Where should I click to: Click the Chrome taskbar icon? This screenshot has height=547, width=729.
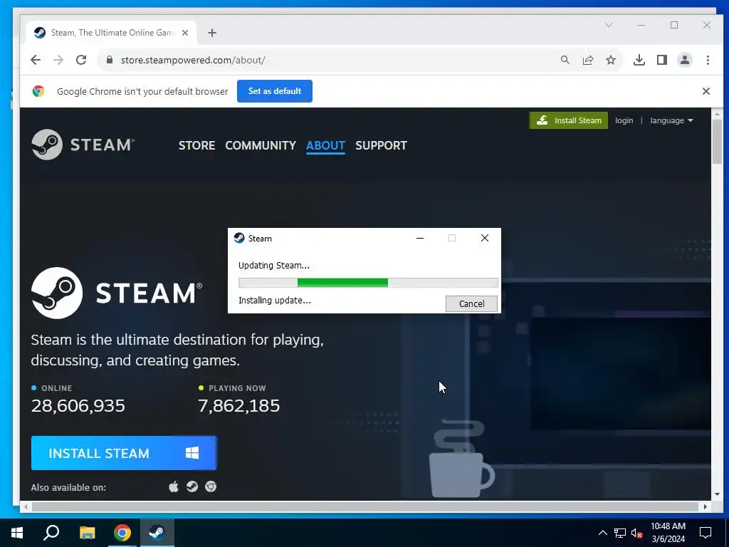click(122, 533)
